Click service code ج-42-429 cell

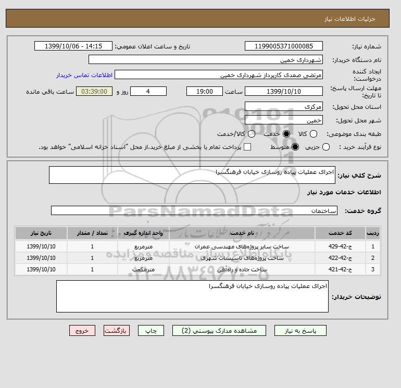coord(340,246)
